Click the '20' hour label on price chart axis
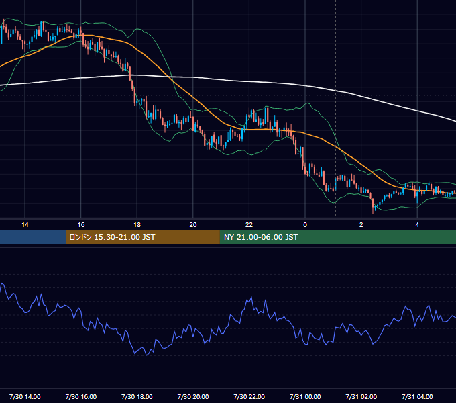 tap(193, 225)
